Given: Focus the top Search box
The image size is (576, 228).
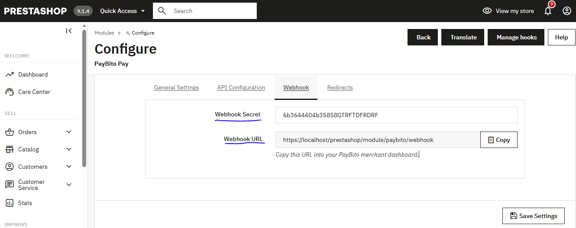Looking at the screenshot, I should [205, 11].
